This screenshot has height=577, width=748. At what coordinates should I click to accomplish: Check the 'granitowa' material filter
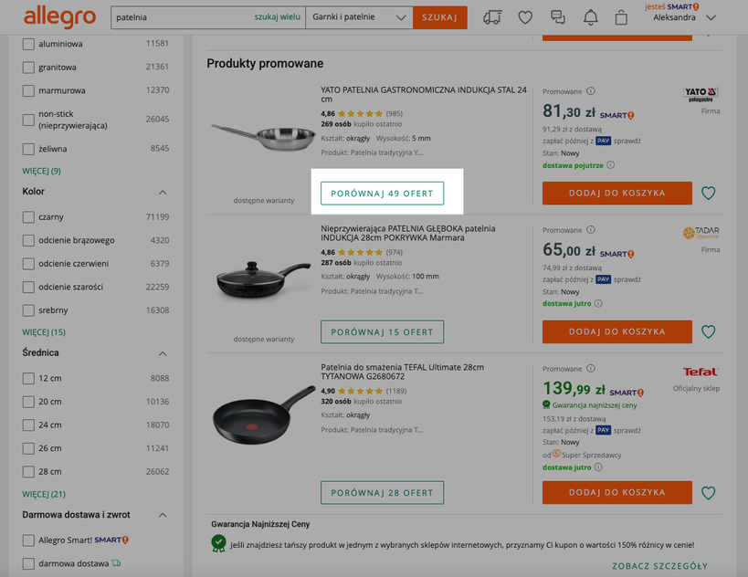point(29,68)
